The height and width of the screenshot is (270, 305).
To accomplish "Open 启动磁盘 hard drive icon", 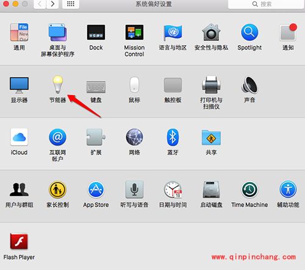I will [211, 190].
